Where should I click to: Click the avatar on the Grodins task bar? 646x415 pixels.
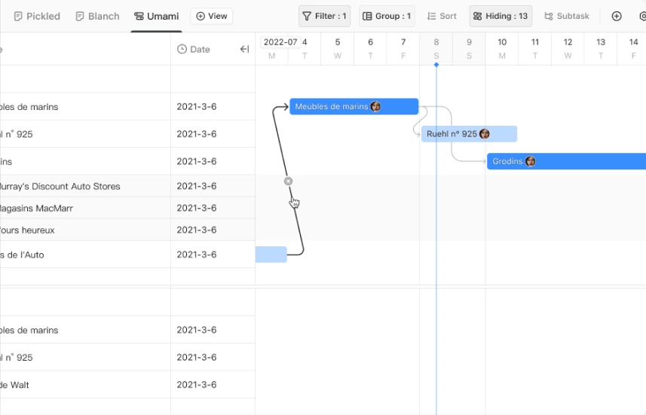coord(530,161)
